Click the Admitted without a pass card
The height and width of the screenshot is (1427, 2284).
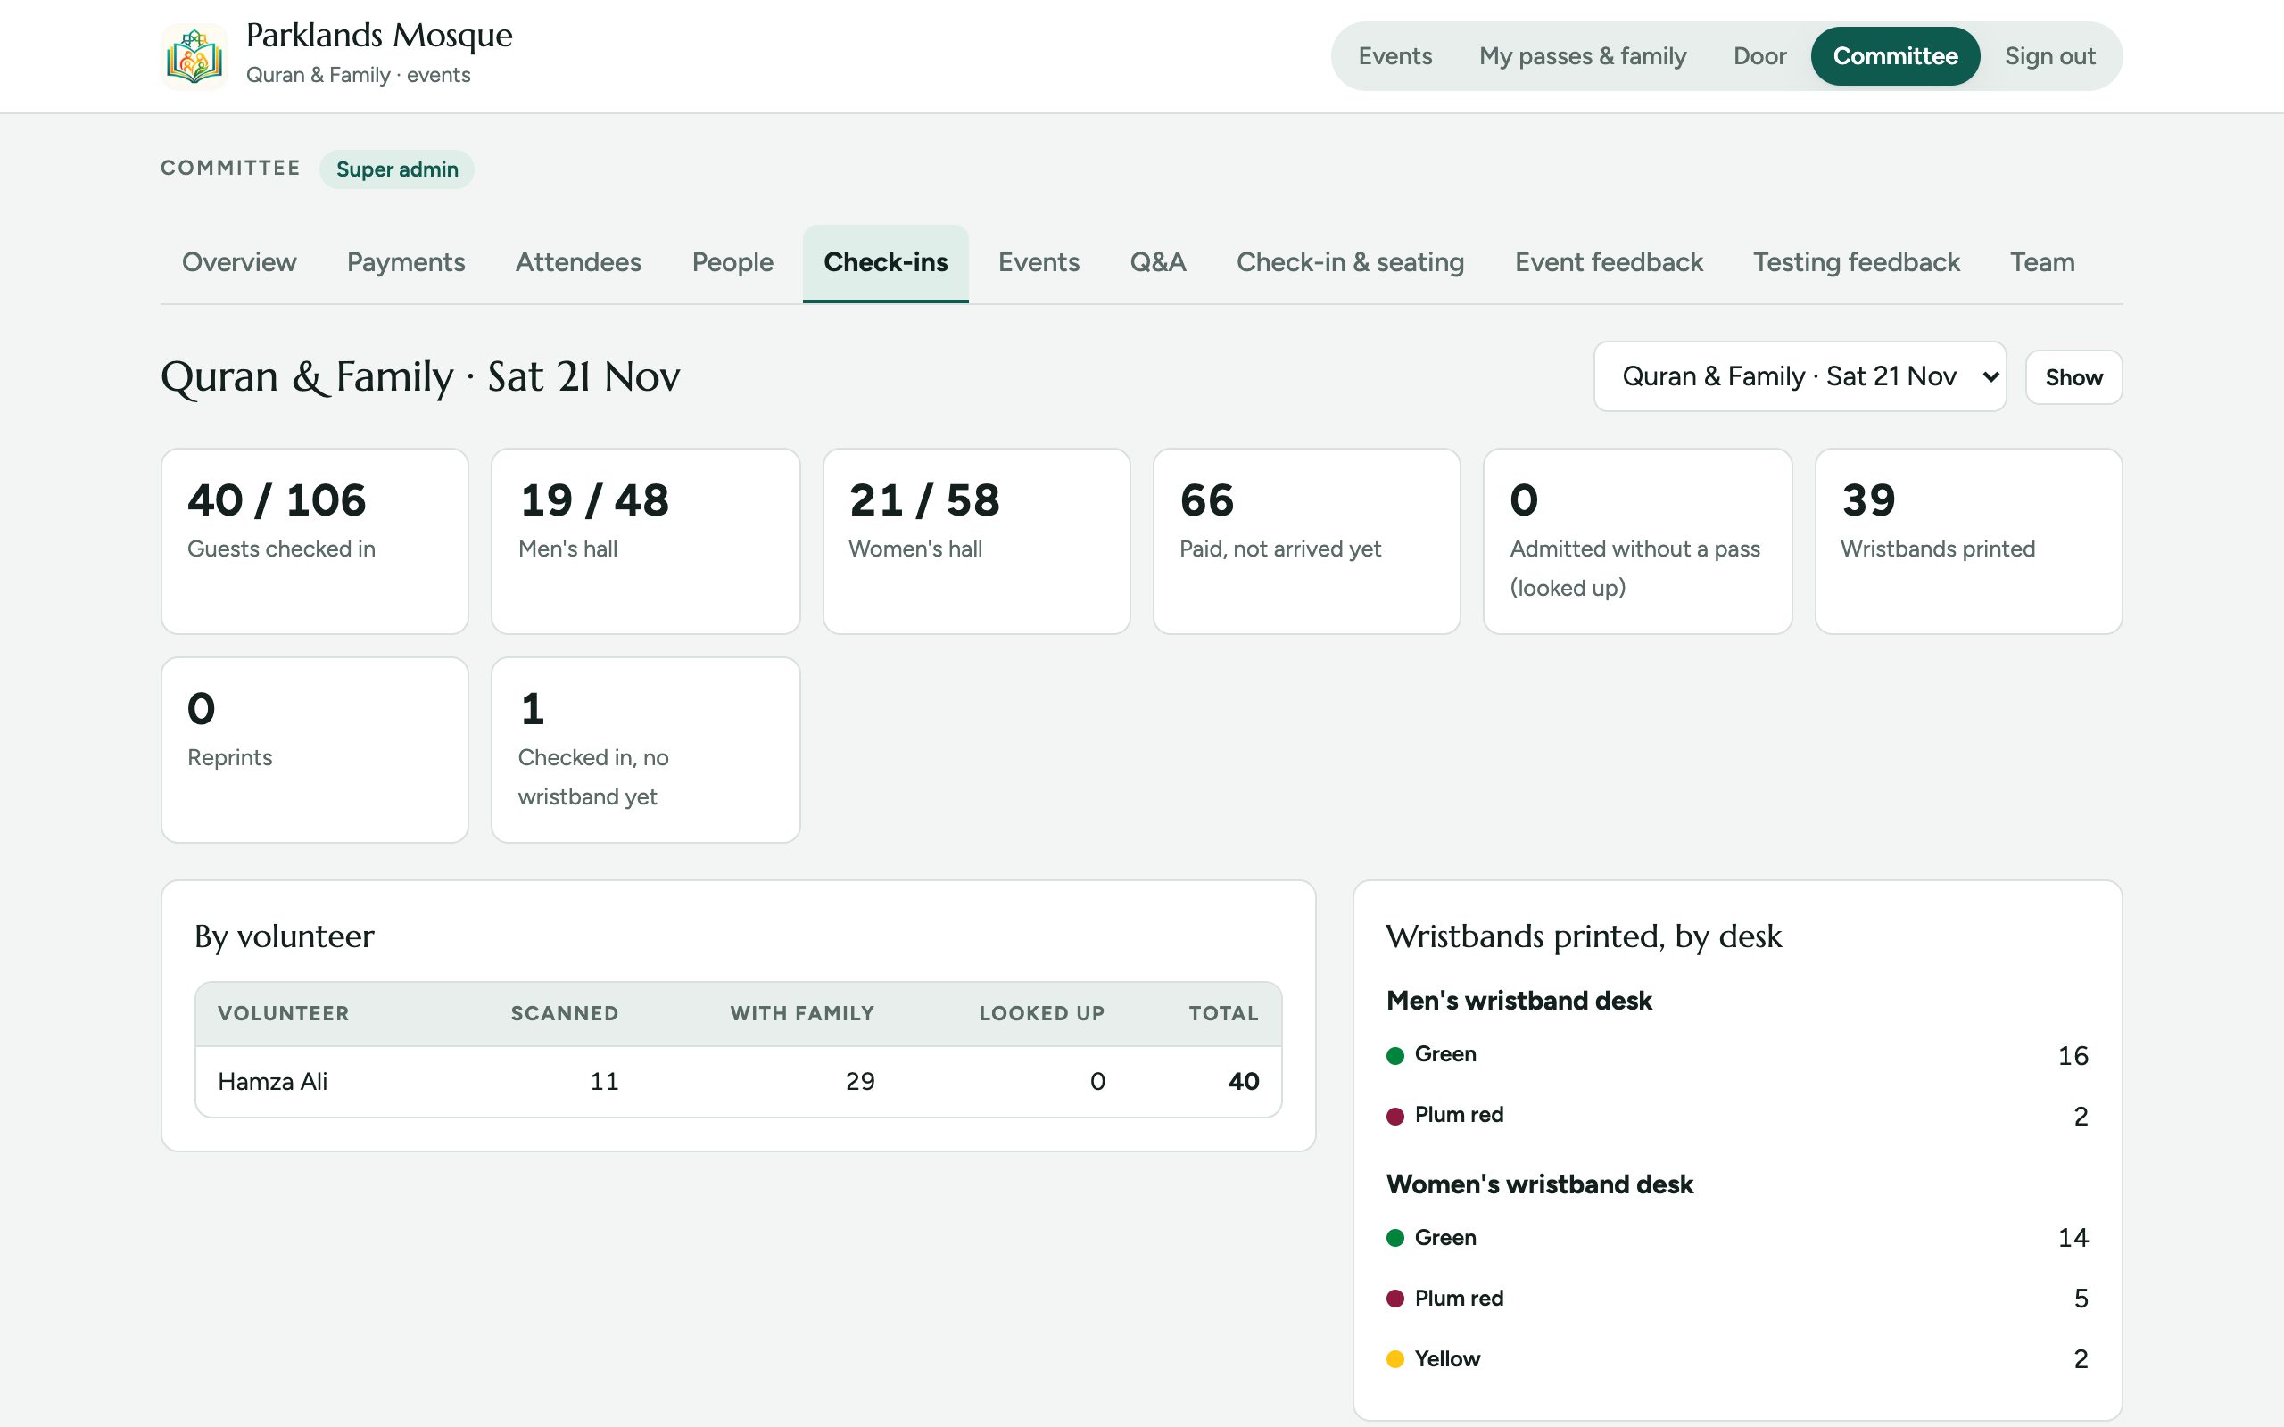[x=1637, y=541]
